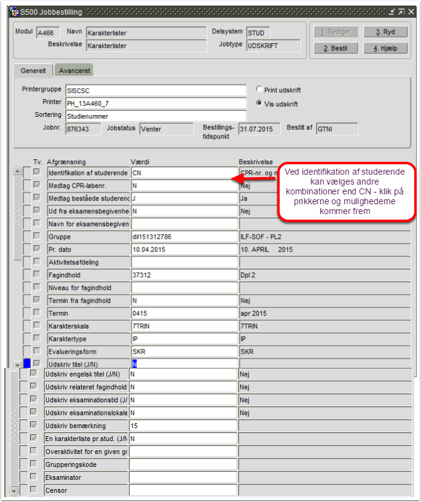Click Udskriv bemærkning value field 15
This screenshot has height=502, width=421.
point(183,426)
